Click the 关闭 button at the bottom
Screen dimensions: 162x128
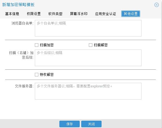91,124
